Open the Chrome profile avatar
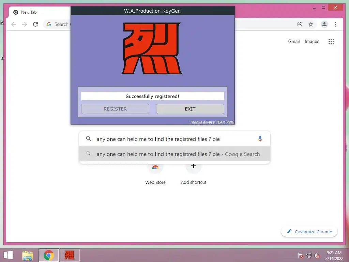This screenshot has width=349, height=262. 324,24
